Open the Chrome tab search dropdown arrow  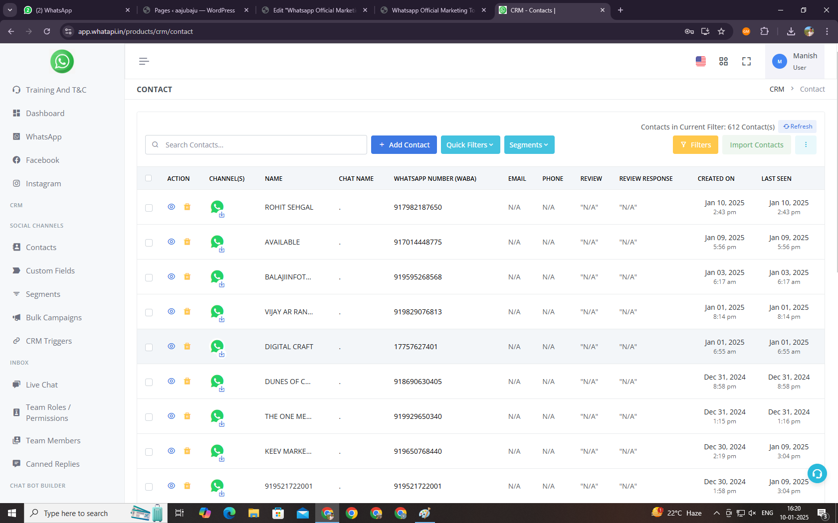[x=10, y=10]
